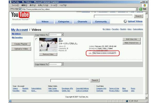Switch to the Categories tab
The height and width of the screenshot is (103, 157).
pos(64,22)
